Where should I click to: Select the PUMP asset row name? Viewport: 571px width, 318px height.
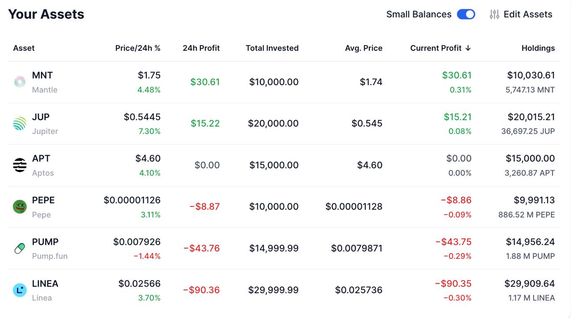[x=45, y=242]
